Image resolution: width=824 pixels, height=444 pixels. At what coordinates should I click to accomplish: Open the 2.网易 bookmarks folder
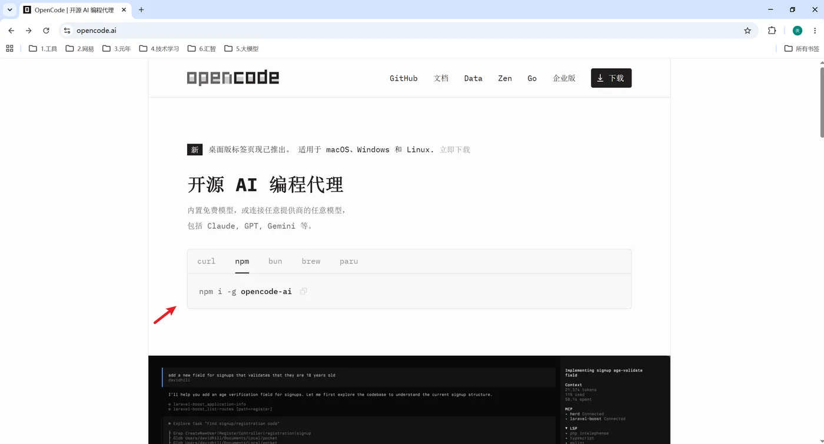coord(79,49)
